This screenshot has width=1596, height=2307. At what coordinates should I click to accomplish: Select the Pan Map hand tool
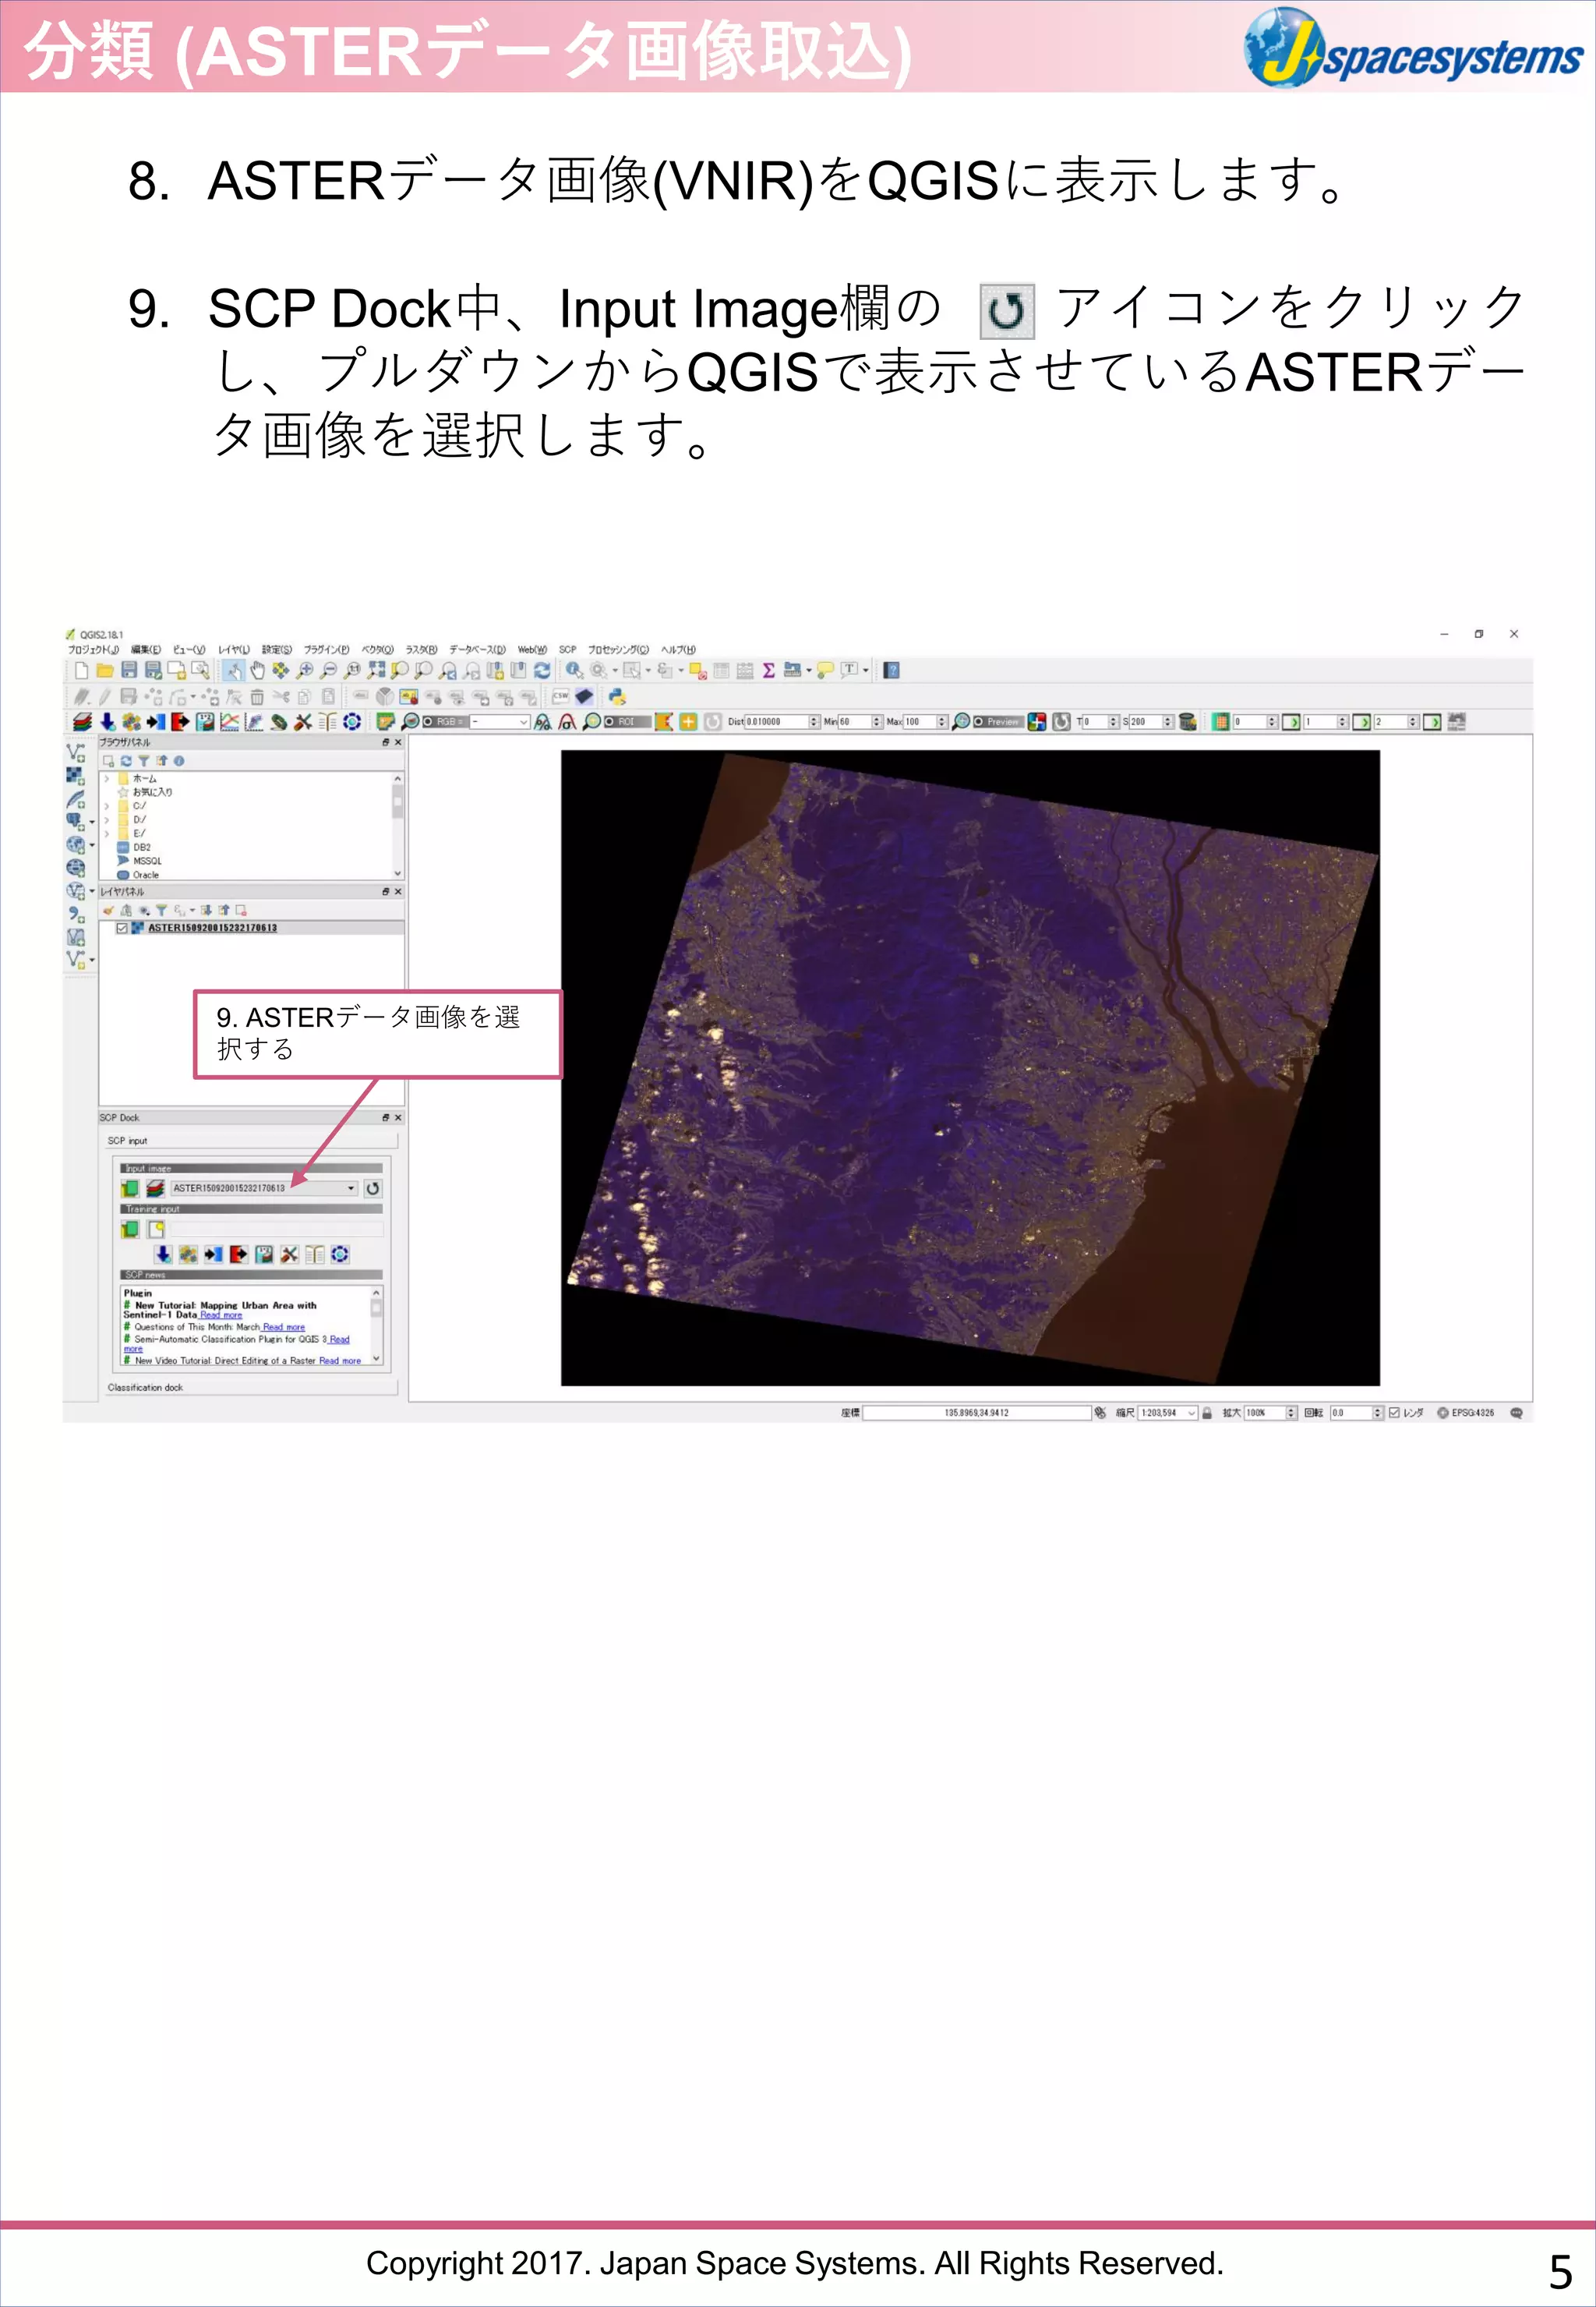[257, 671]
